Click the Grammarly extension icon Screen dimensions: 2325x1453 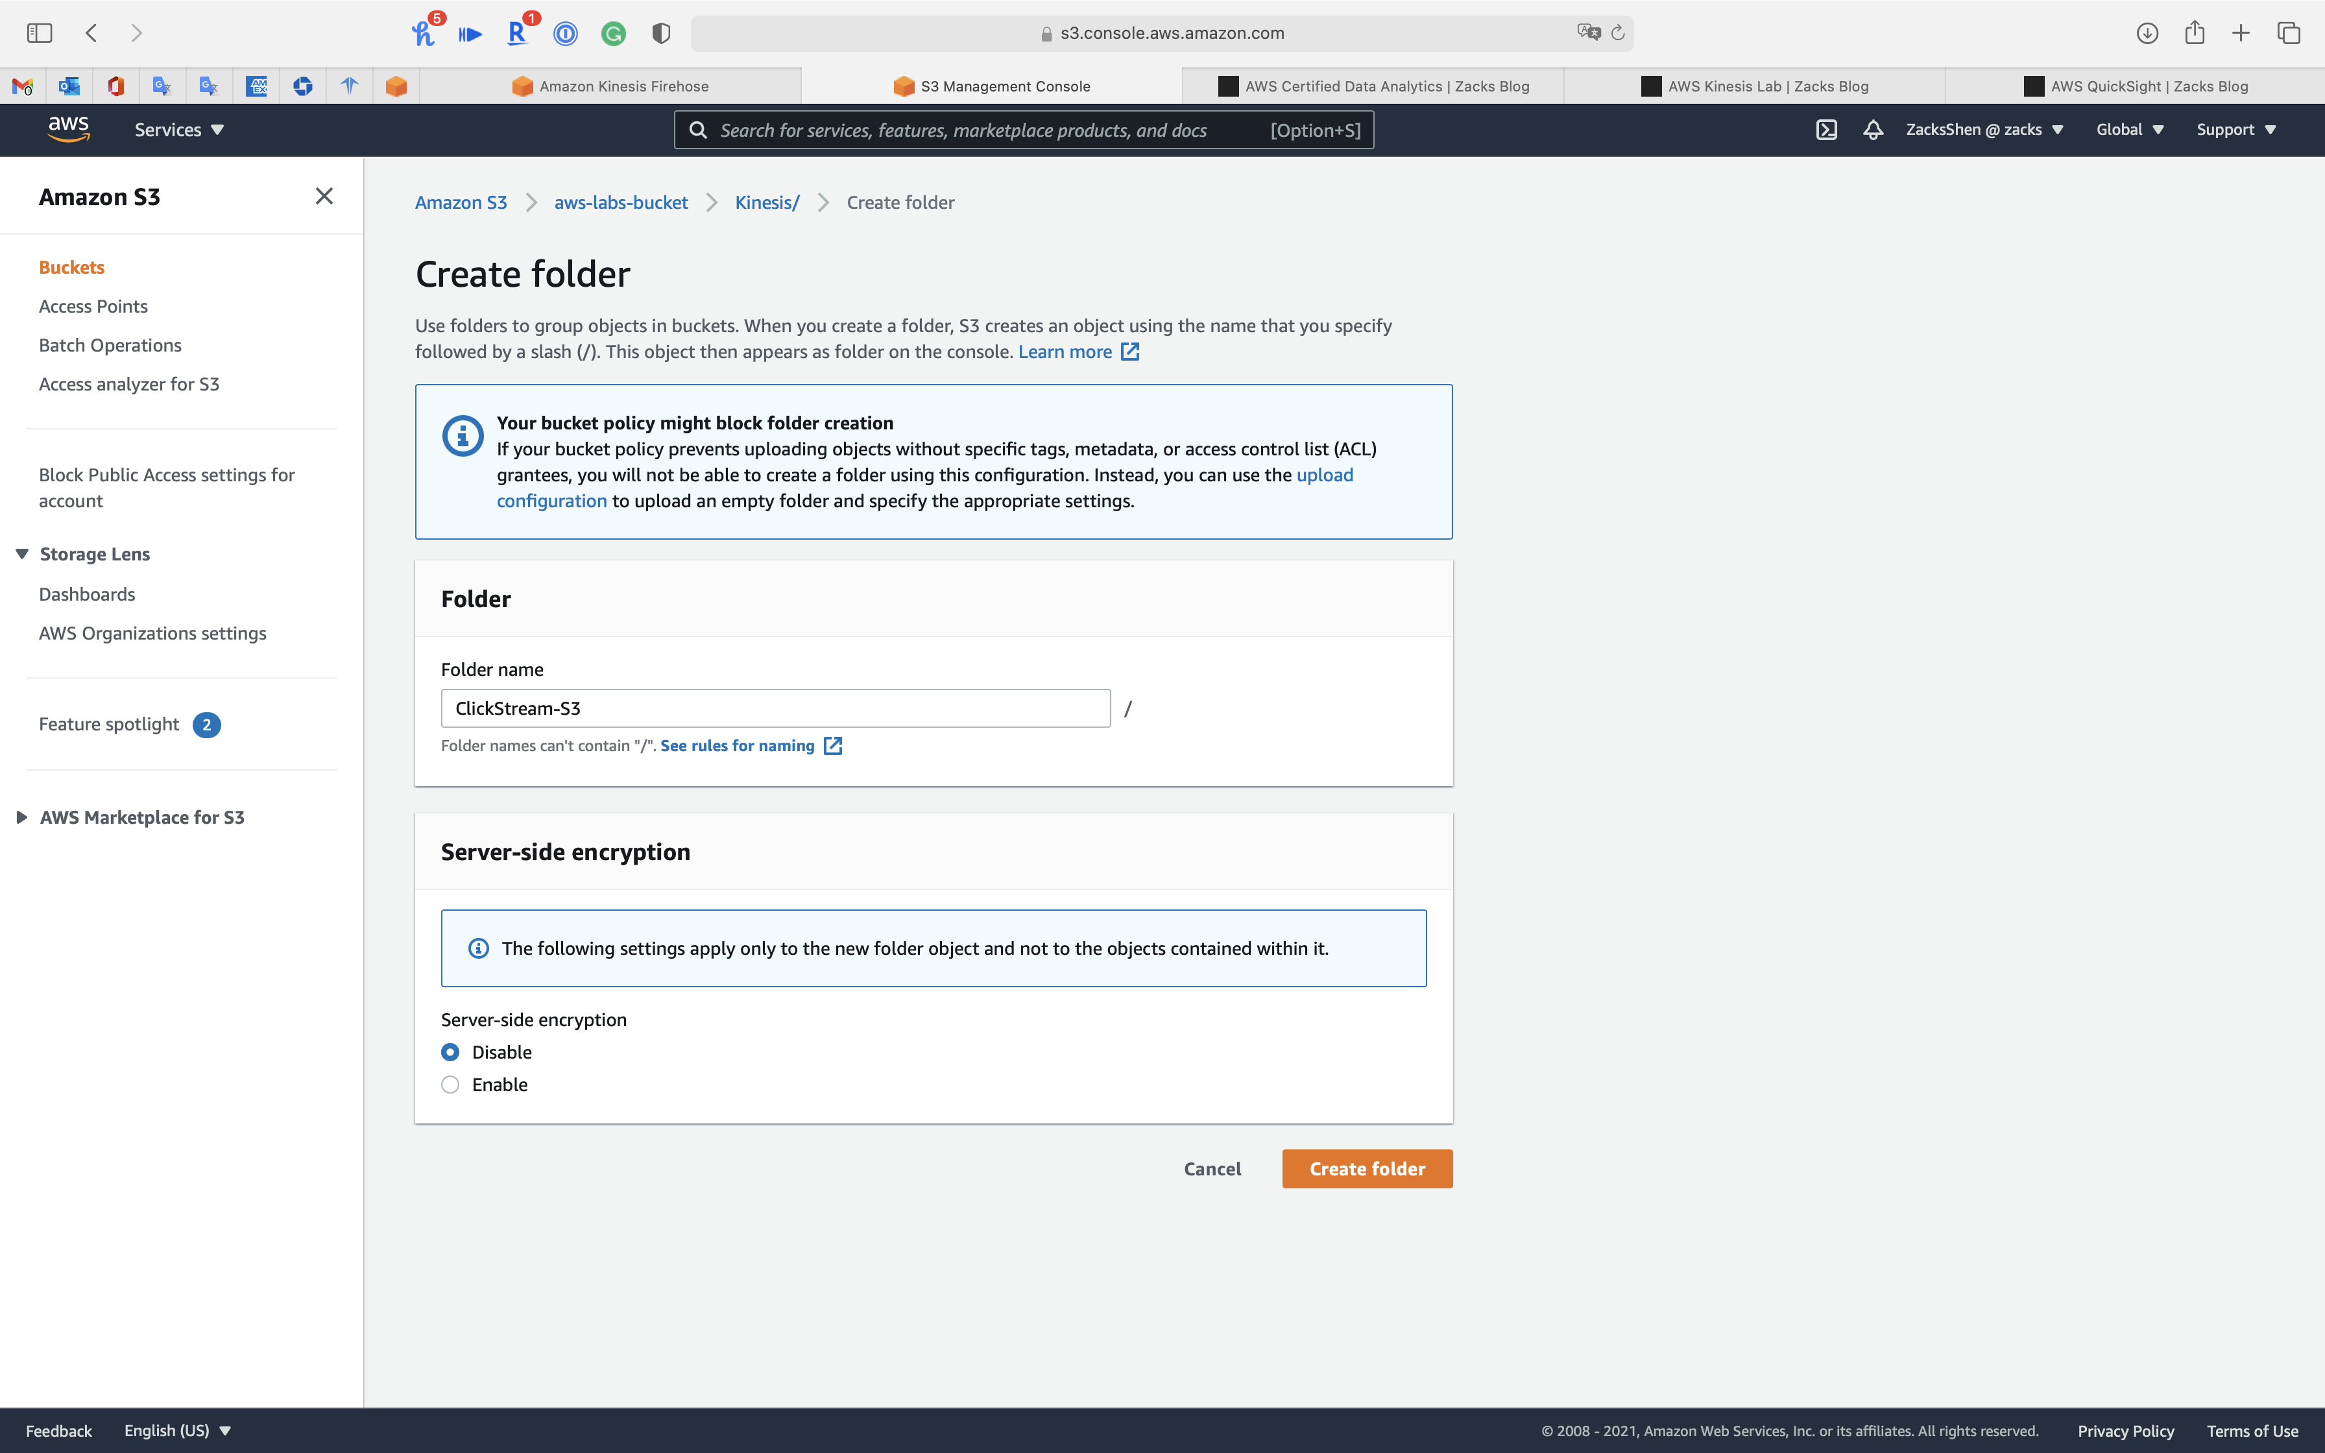613,34
